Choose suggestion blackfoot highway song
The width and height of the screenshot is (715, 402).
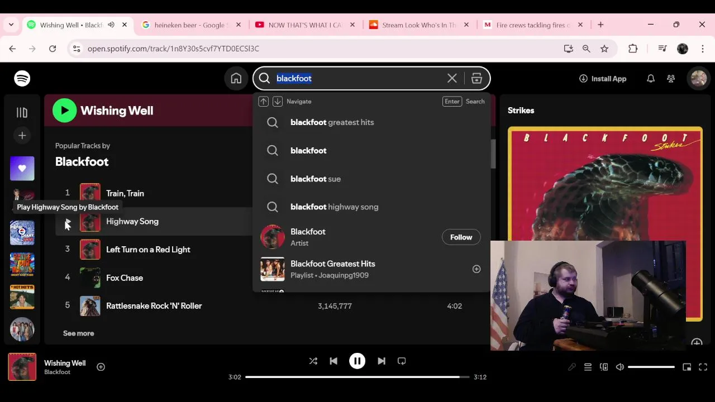click(371, 207)
